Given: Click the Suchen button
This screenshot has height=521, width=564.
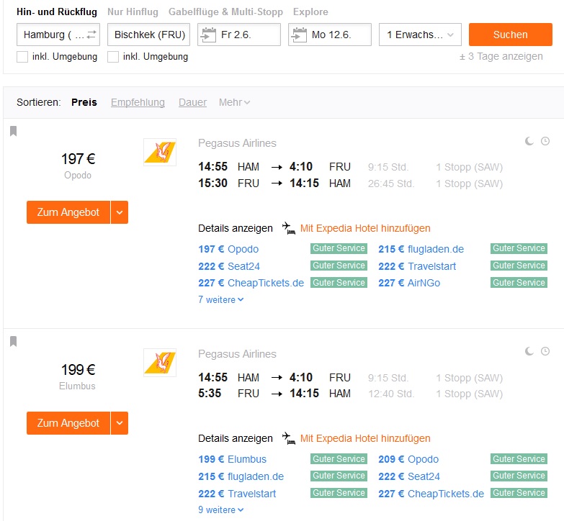Looking at the screenshot, I should (511, 35).
